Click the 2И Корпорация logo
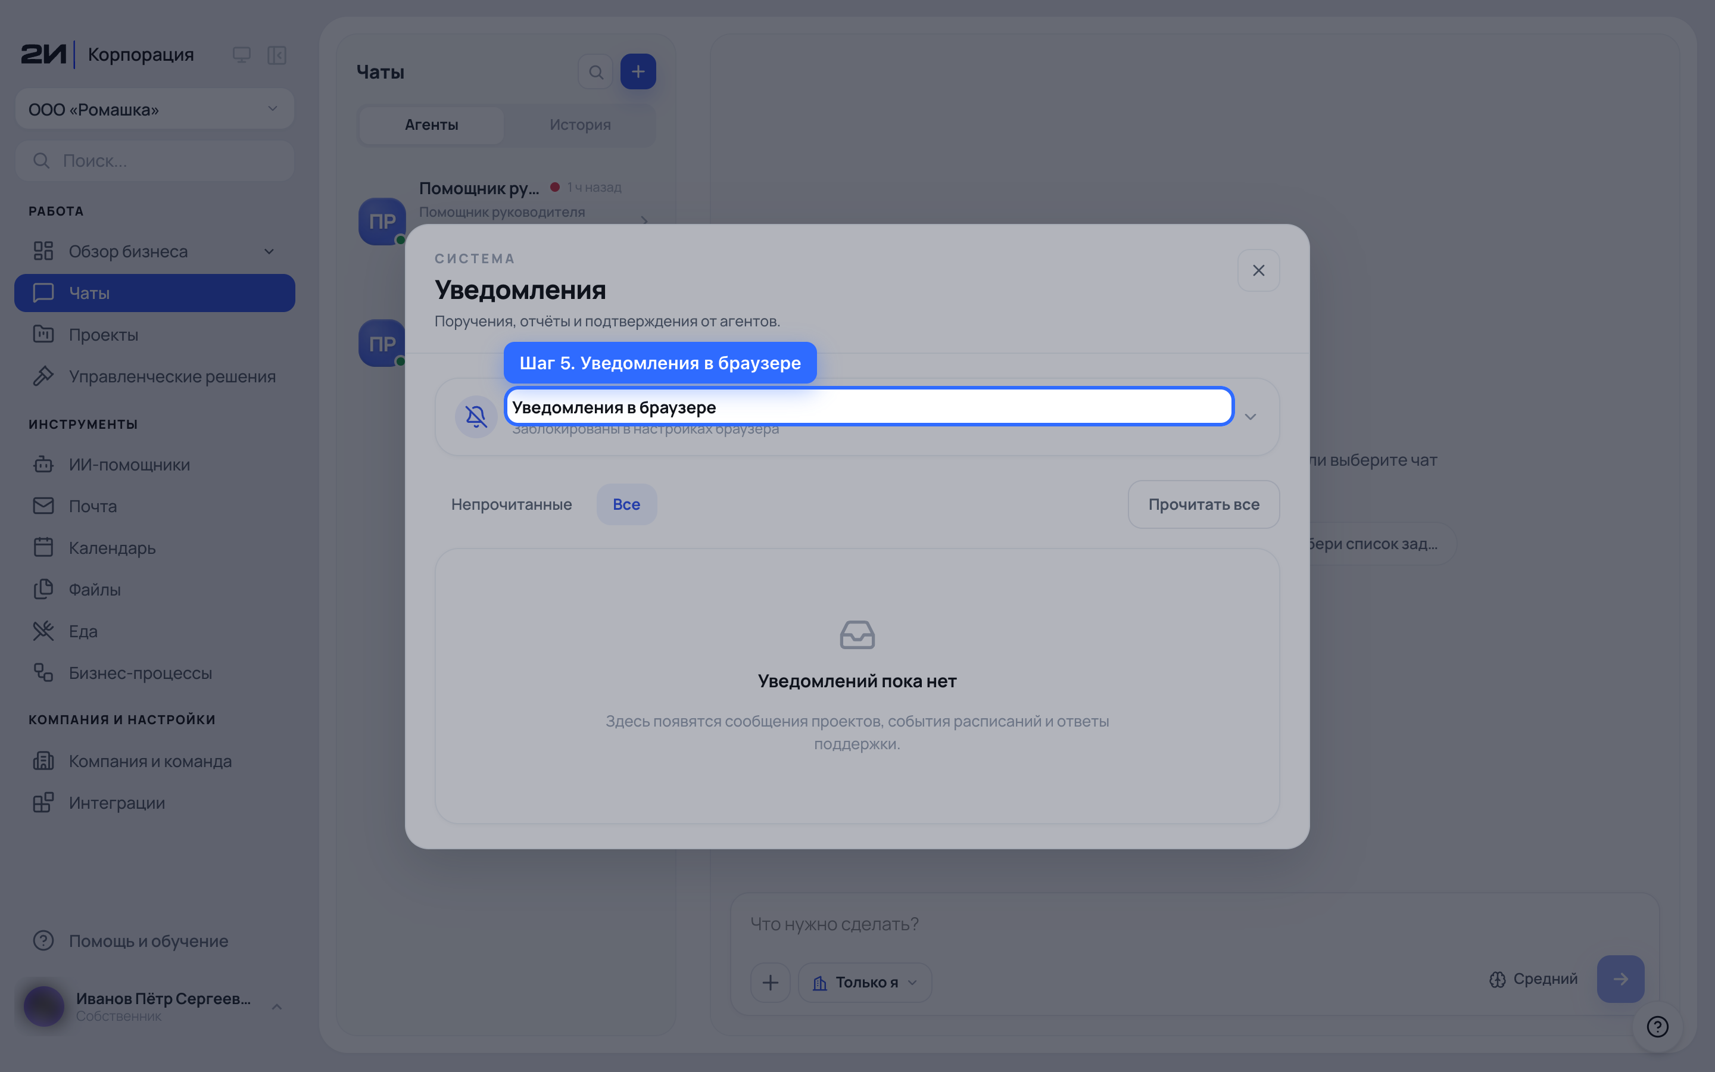 [107, 55]
